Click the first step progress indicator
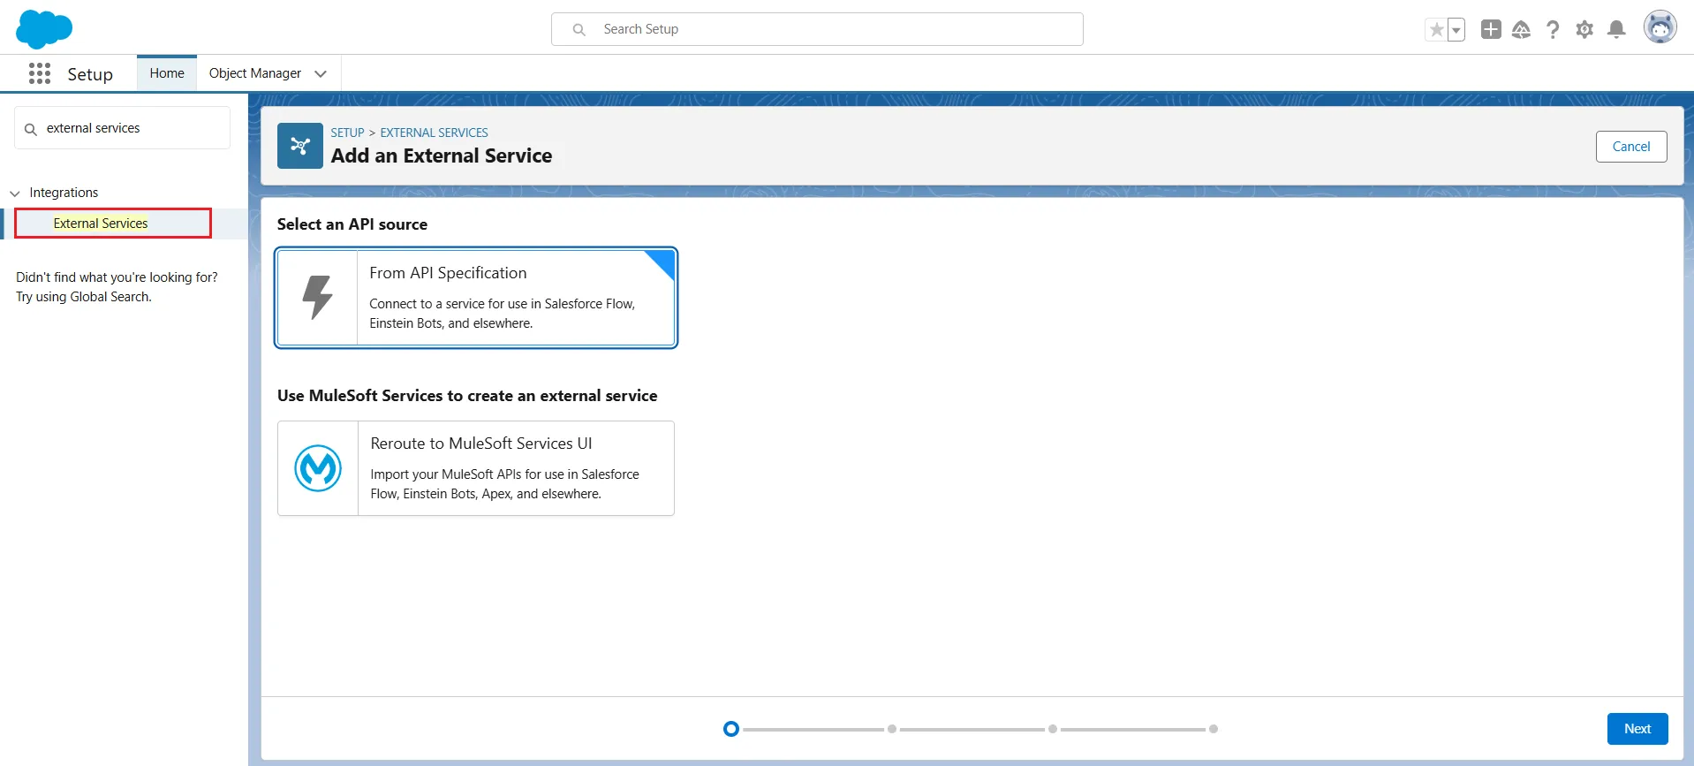The height and width of the screenshot is (766, 1694). (730, 729)
